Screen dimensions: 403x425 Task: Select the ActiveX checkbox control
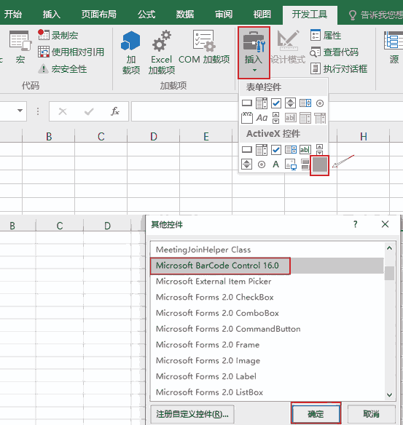276,150
